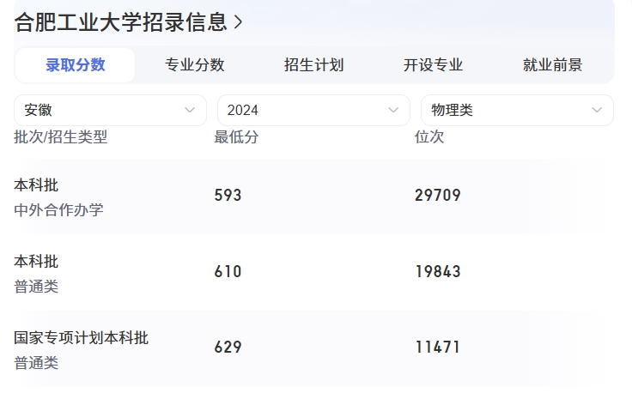
Task: Go to the 开设专业 tab
Action: click(x=433, y=65)
